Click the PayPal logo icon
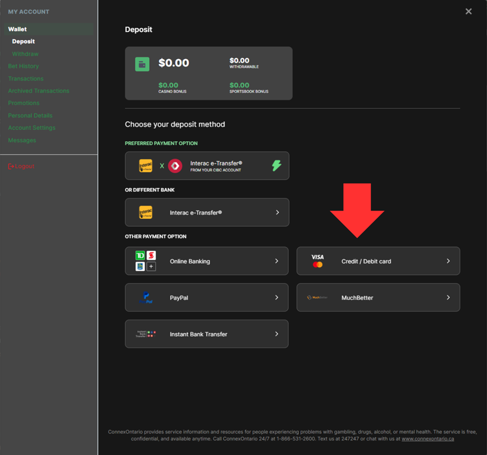 pyautogui.click(x=146, y=298)
